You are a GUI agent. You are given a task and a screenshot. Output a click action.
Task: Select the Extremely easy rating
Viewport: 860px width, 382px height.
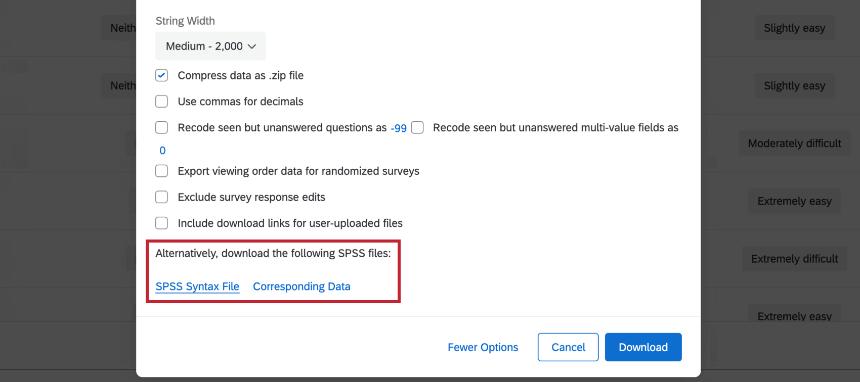(794, 201)
